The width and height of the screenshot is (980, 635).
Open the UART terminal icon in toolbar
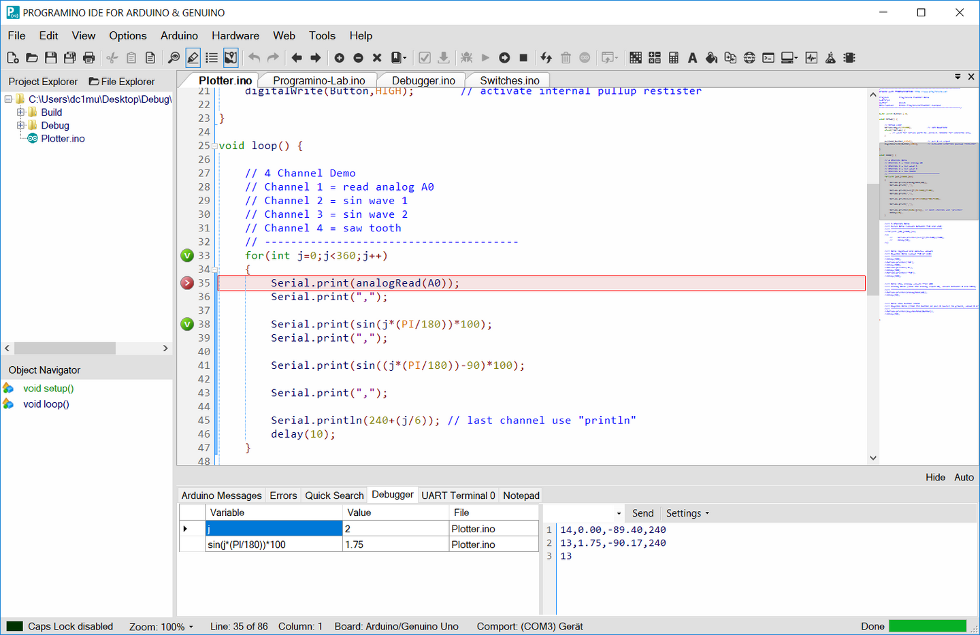coord(768,58)
